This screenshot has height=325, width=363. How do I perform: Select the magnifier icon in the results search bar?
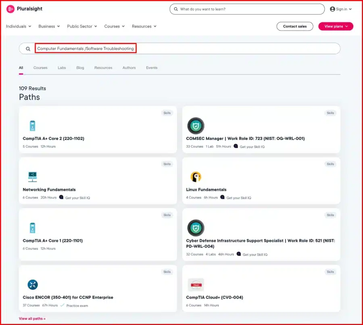point(27,48)
